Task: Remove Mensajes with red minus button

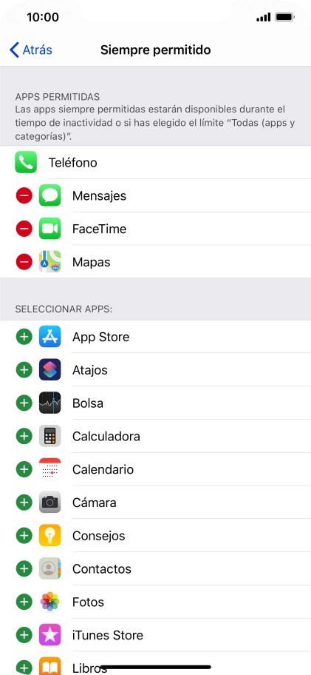Action: (24, 195)
